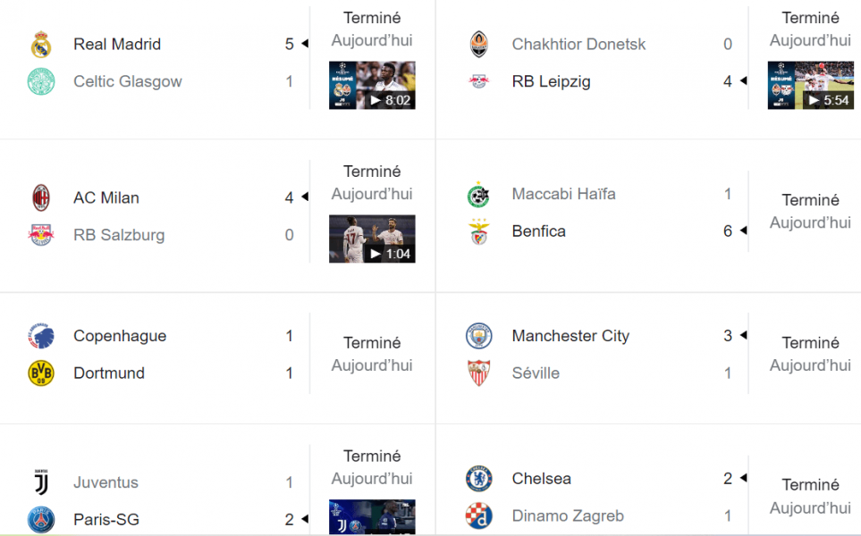Open the Juventus vs Paris-SG video thumbnail
This screenshot has width=861, height=536.
tap(372, 517)
